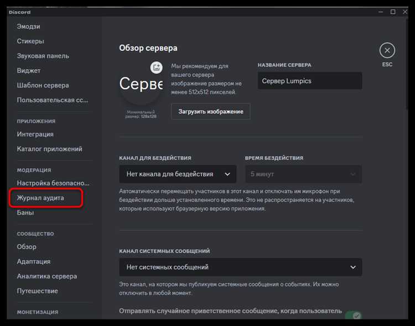This screenshot has width=415, height=326.
Task: Edit the server name field Сервер Lumpics
Action: tap(310, 81)
